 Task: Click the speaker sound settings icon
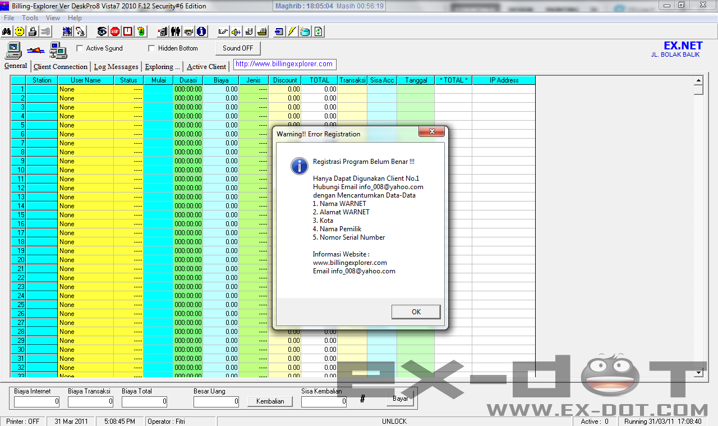[236, 31]
